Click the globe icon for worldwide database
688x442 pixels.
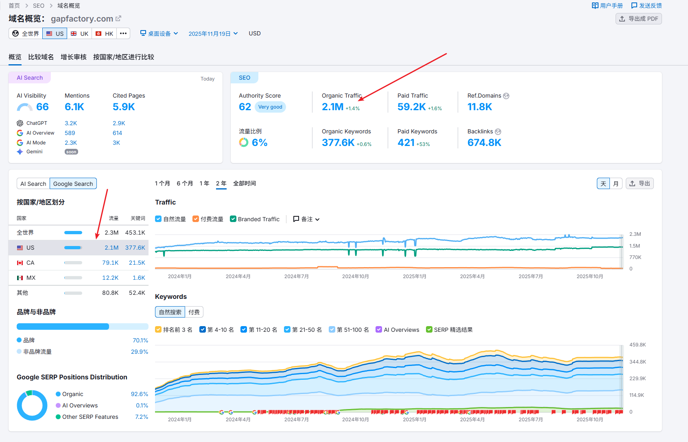[x=15, y=33]
